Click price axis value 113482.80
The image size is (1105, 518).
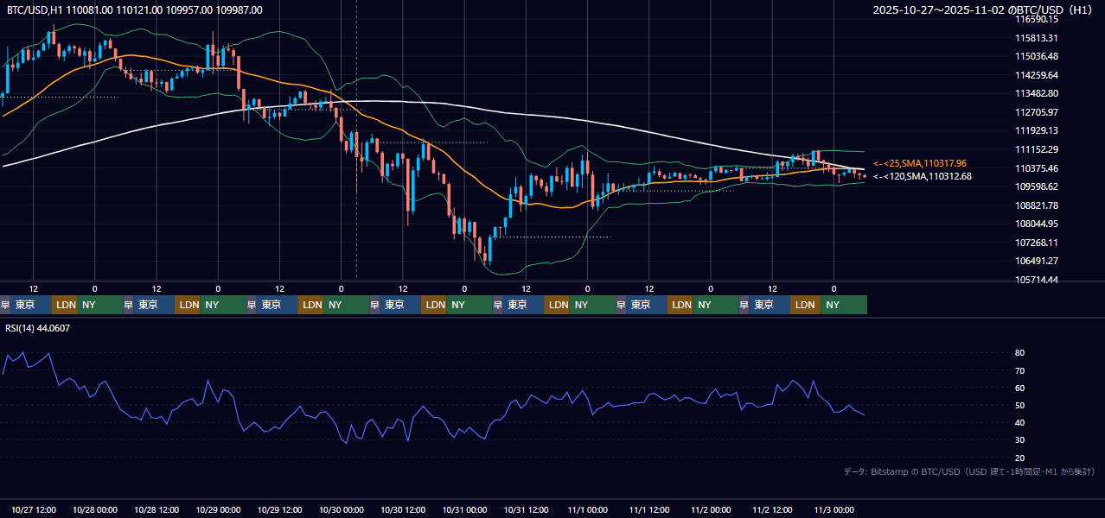(x=1036, y=93)
